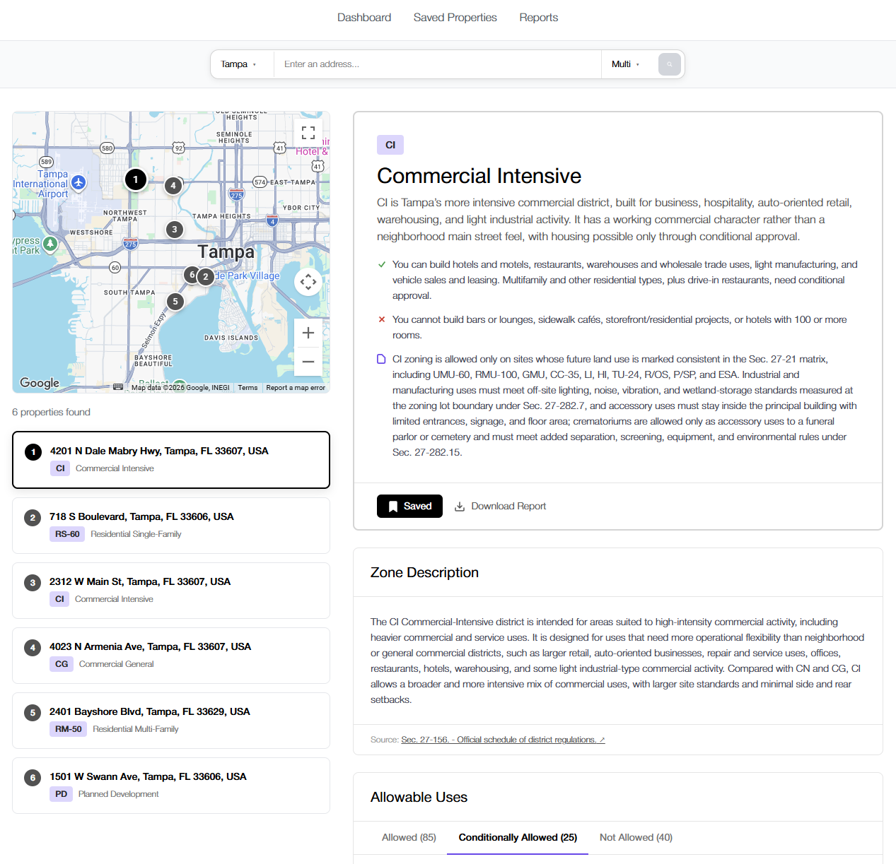
Task: Open the Tampa city dropdown
Action: pos(239,64)
